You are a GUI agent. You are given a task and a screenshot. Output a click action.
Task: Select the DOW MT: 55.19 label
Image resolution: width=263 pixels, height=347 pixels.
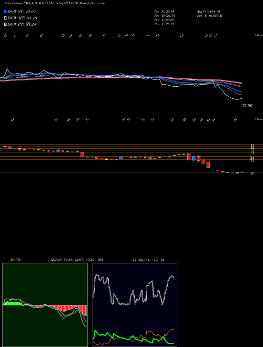tap(22, 18)
